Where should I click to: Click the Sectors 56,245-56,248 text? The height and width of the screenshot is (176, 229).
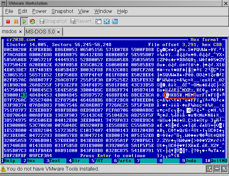[x=81, y=44]
